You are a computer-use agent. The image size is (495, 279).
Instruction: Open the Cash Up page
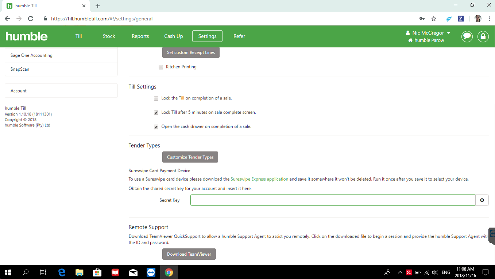[174, 36]
